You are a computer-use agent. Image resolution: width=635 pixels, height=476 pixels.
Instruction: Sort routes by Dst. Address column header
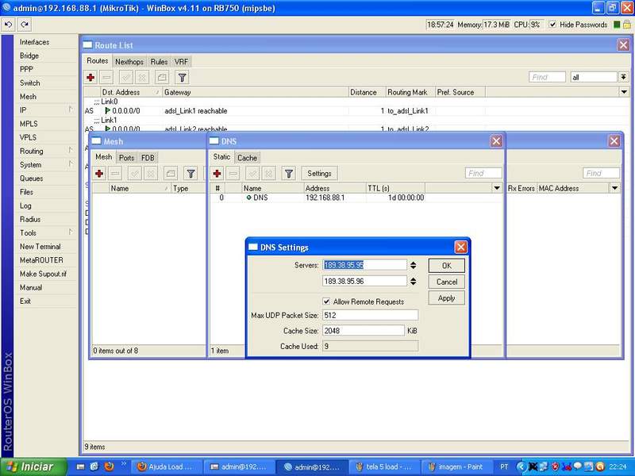pos(130,92)
